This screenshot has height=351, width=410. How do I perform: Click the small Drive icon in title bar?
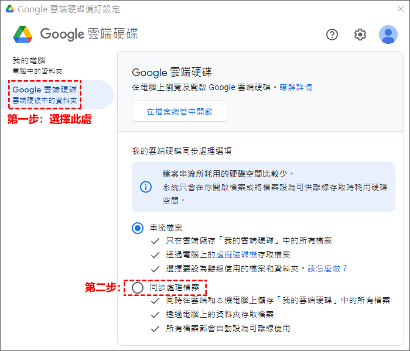coord(10,9)
